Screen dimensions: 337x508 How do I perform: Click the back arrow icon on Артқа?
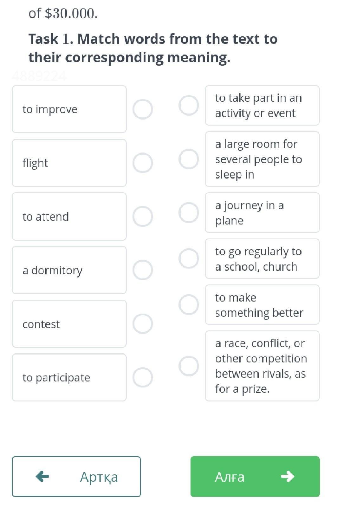pos(42,476)
